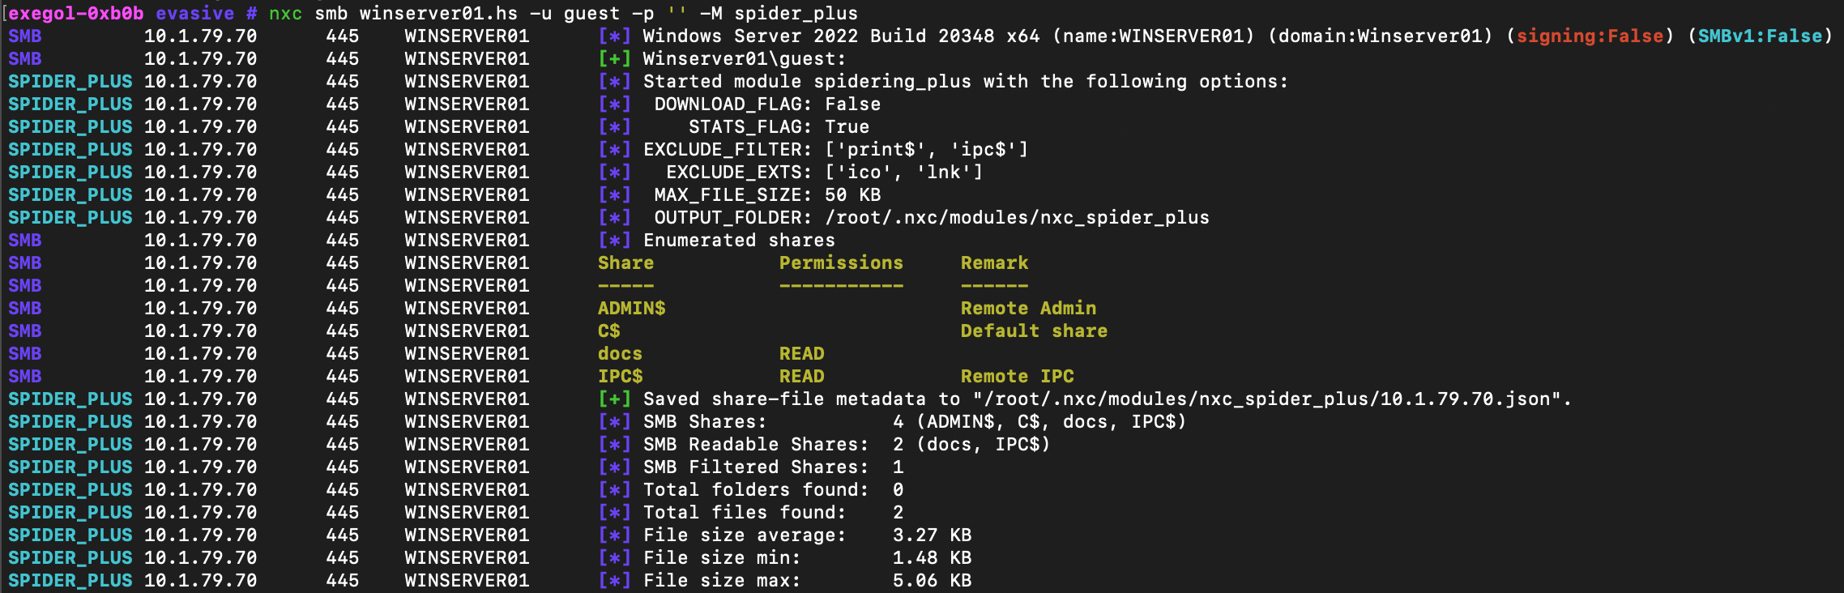Click the Remote IPC remark text
This screenshot has height=593, width=1844.
point(1017,376)
